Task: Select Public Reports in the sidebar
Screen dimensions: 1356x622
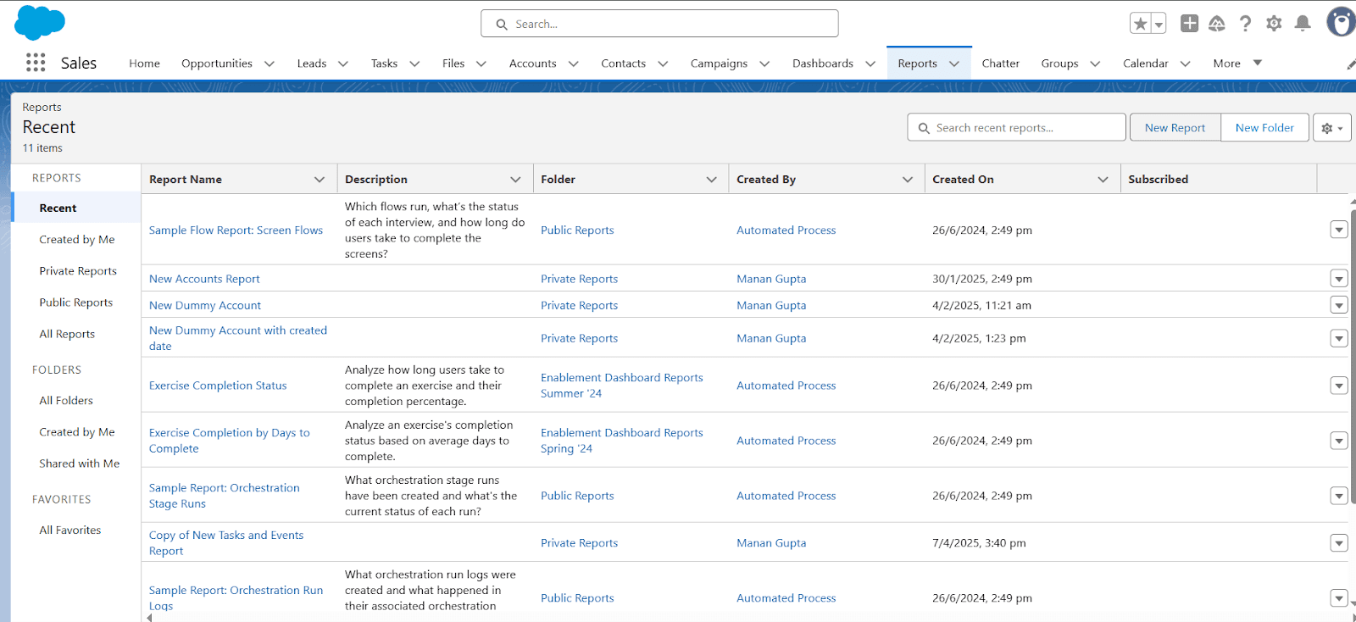Action: tap(75, 303)
